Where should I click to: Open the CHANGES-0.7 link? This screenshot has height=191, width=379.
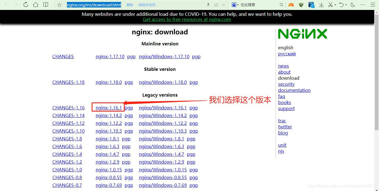[67, 185]
